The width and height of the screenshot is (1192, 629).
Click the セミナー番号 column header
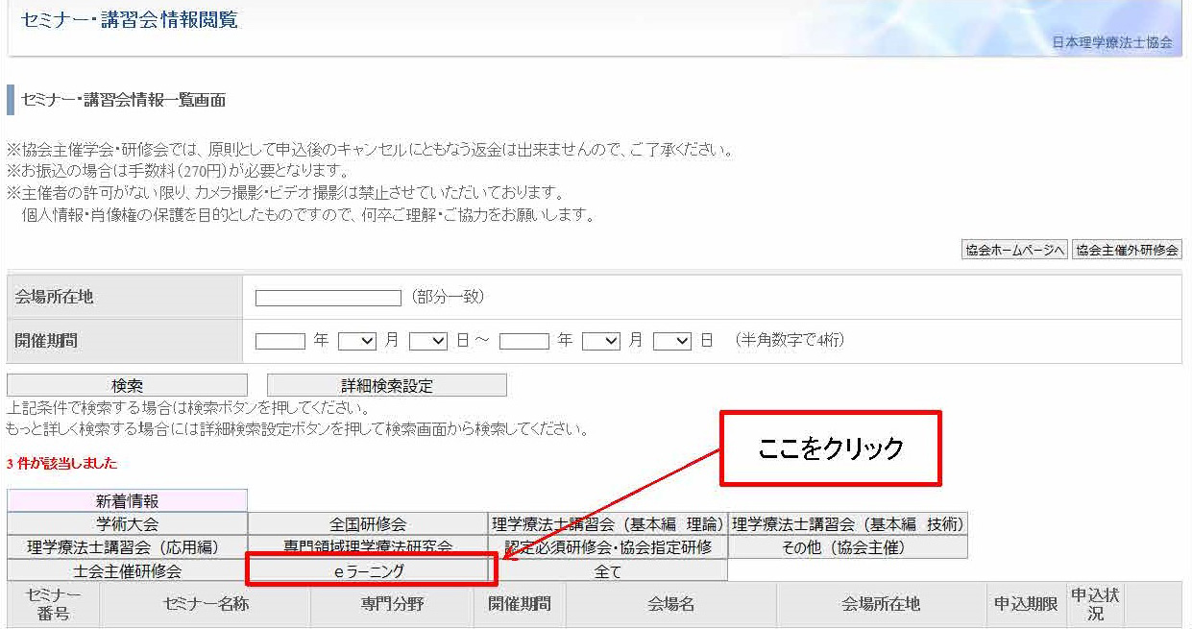pyautogui.click(x=54, y=604)
